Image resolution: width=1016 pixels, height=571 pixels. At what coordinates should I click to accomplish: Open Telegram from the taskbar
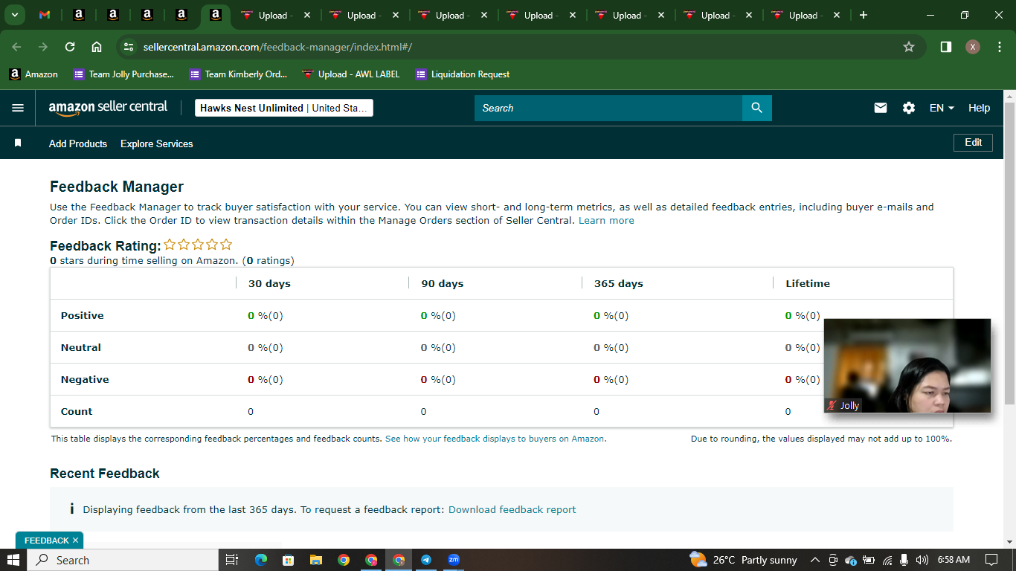426,560
